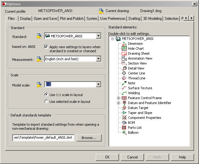Click the template path input field

click(x=43, y=138)
